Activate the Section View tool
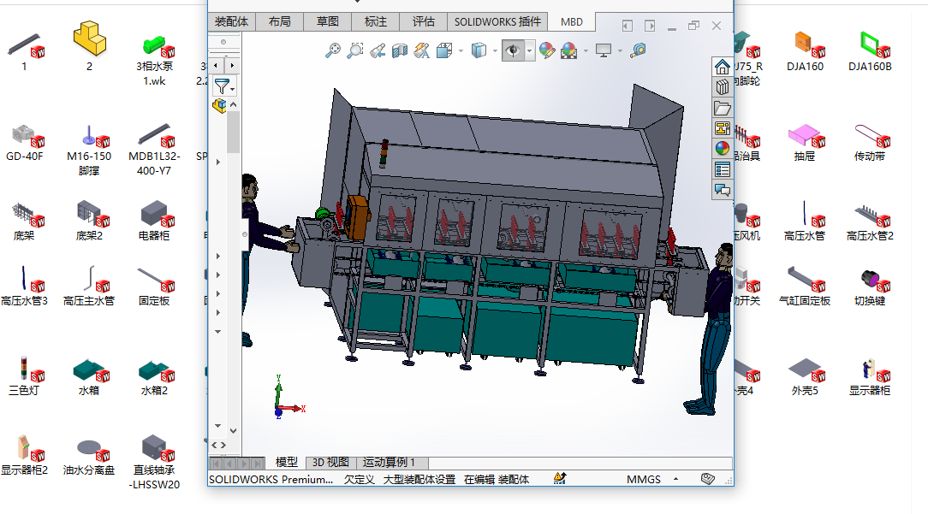The width and height of the screenshot is (928, 514). (399, 51)
